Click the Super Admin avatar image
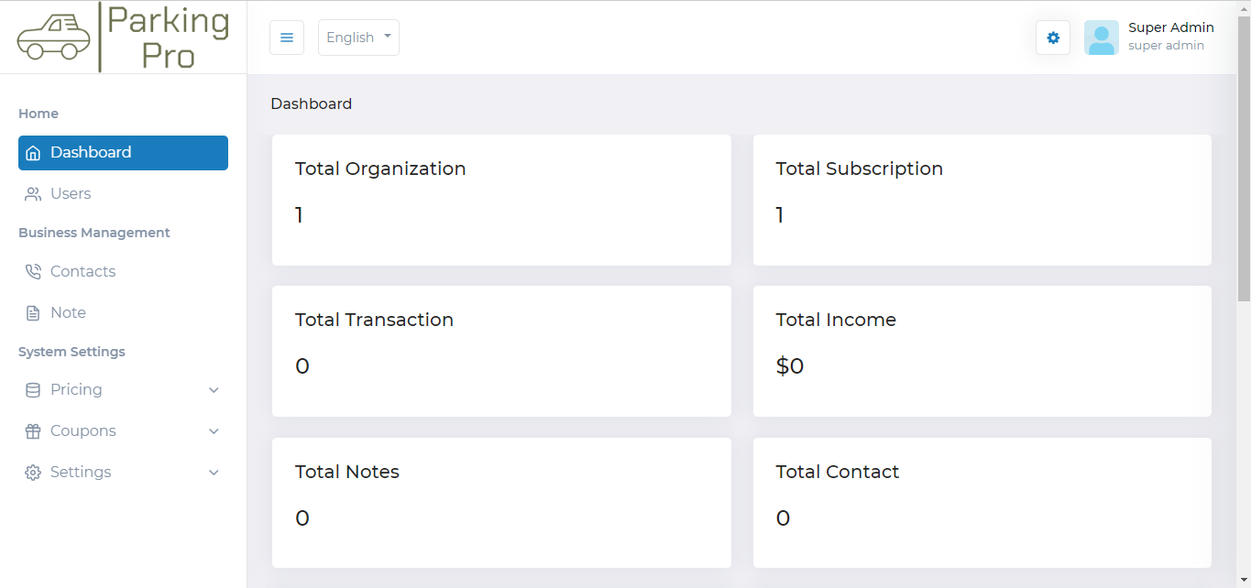The image size is (1251, 588). tap(1101, 38)
